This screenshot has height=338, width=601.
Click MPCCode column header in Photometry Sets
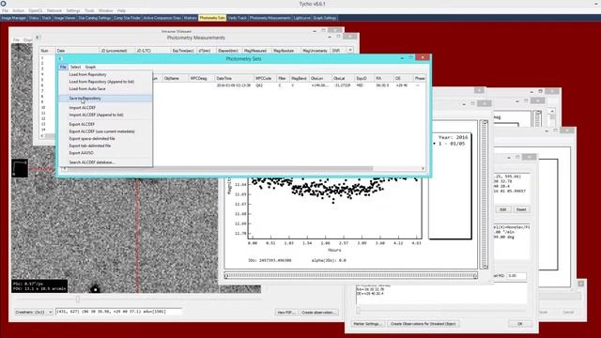(265, 78)
